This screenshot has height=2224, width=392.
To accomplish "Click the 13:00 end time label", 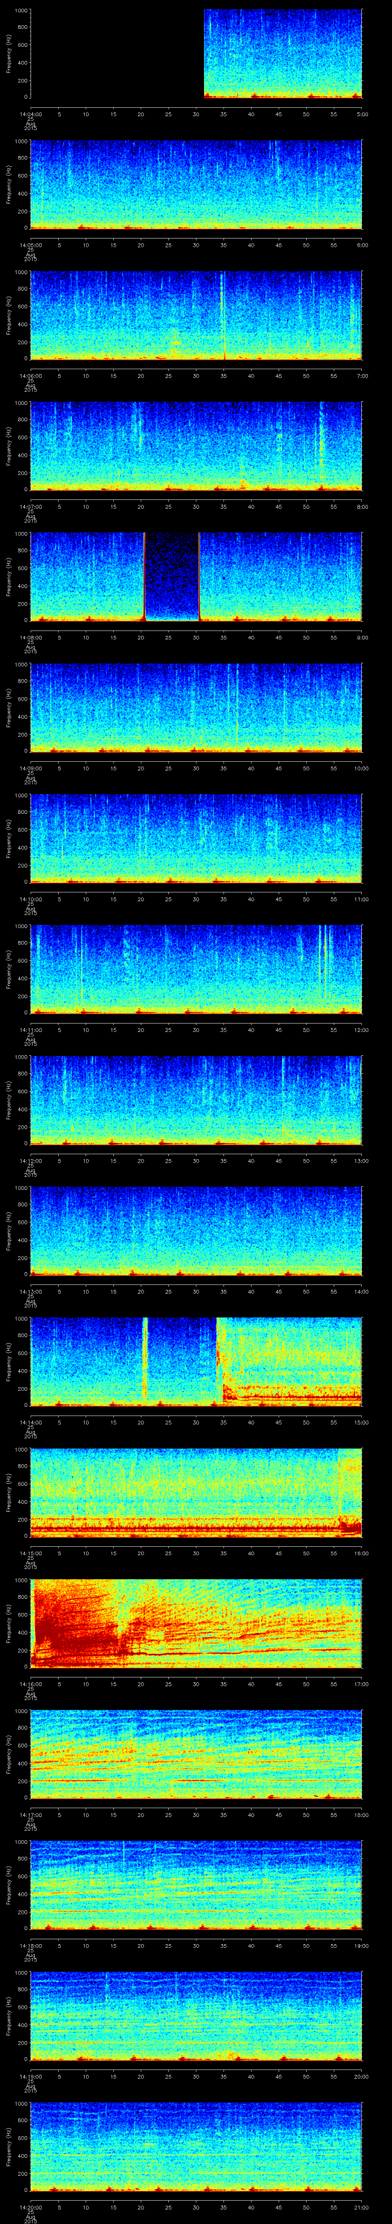I will pyautogui.click(x=361, y=1160).
